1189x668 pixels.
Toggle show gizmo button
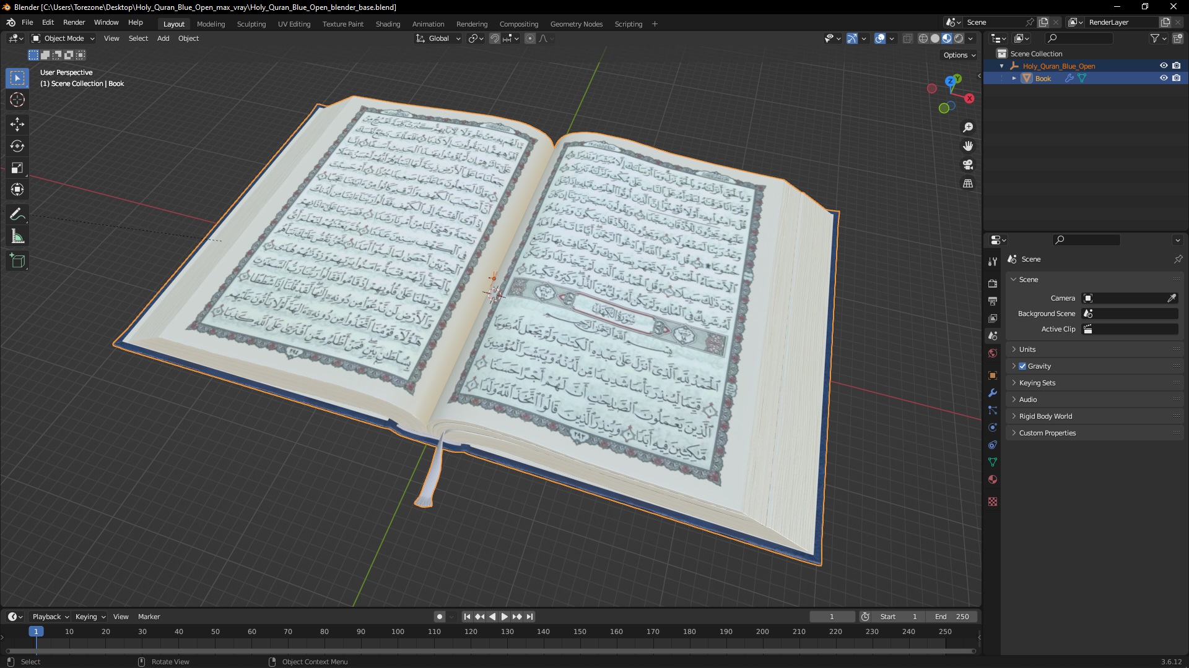click(852, 38)
